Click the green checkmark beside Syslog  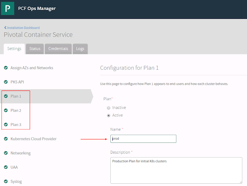[6, 181]
